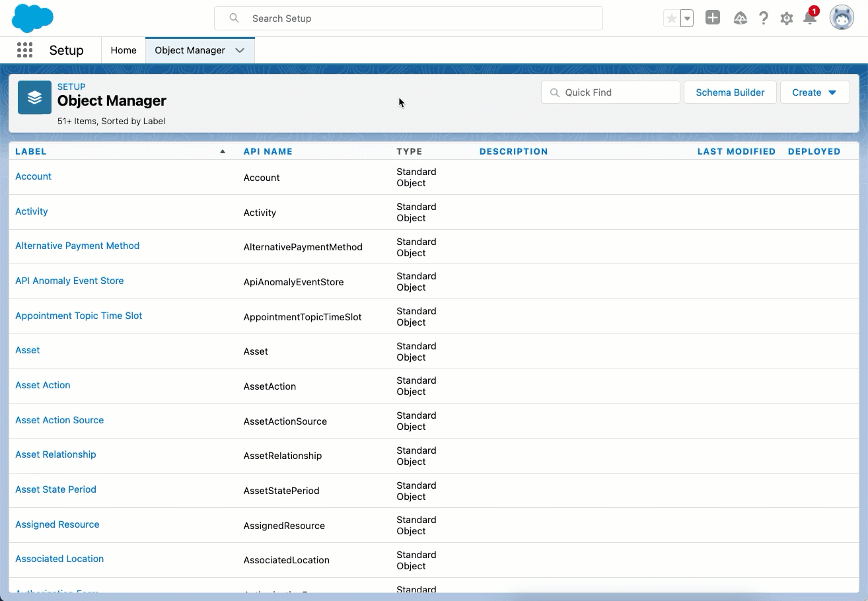This screenshot has height=601, width=868.
Task: Open the favorites list dropdown arrow
Action: click(687, 18)
